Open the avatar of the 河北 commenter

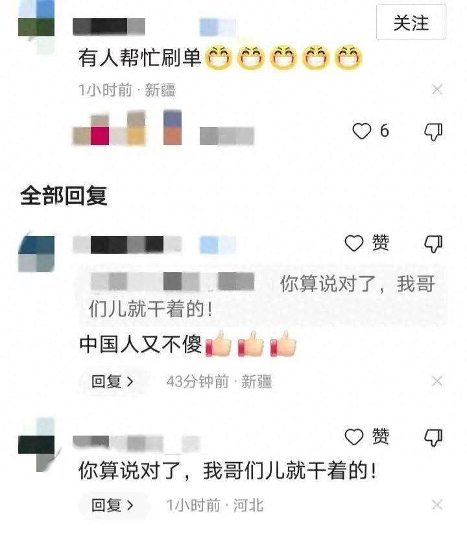36,445
